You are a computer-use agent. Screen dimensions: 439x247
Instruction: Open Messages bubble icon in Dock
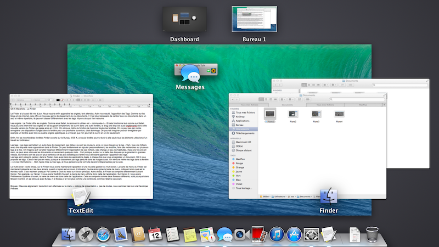point(224,234)
